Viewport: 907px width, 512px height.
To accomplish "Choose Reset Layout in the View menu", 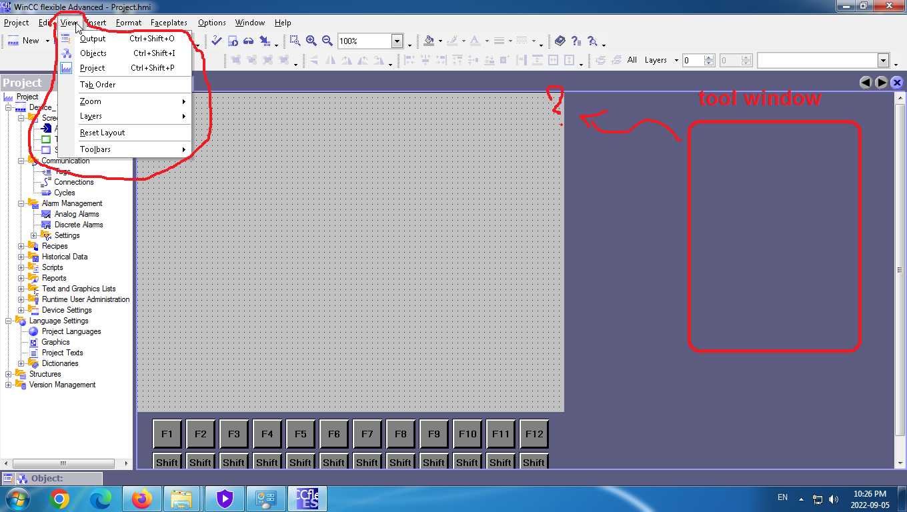I will [125, 133].
